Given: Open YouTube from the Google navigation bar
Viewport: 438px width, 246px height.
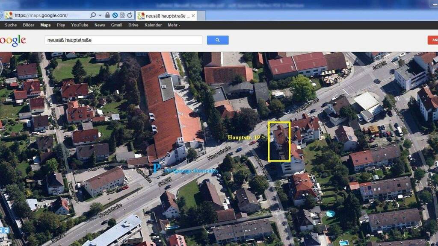Looking at the screenshot, I should pos(80,25).
